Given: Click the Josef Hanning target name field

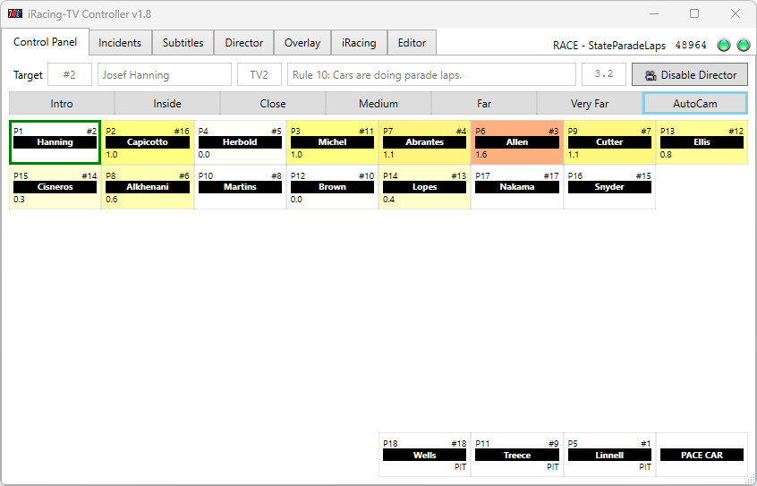Looking at the screenshot, I should coord(165,75).
